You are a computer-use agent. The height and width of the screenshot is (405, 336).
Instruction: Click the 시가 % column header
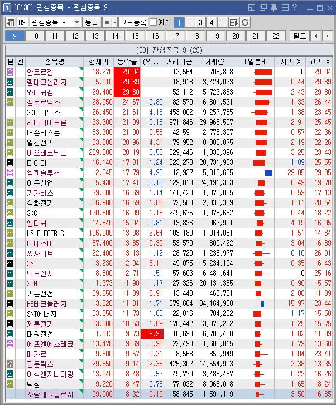(x=290, y=62)
